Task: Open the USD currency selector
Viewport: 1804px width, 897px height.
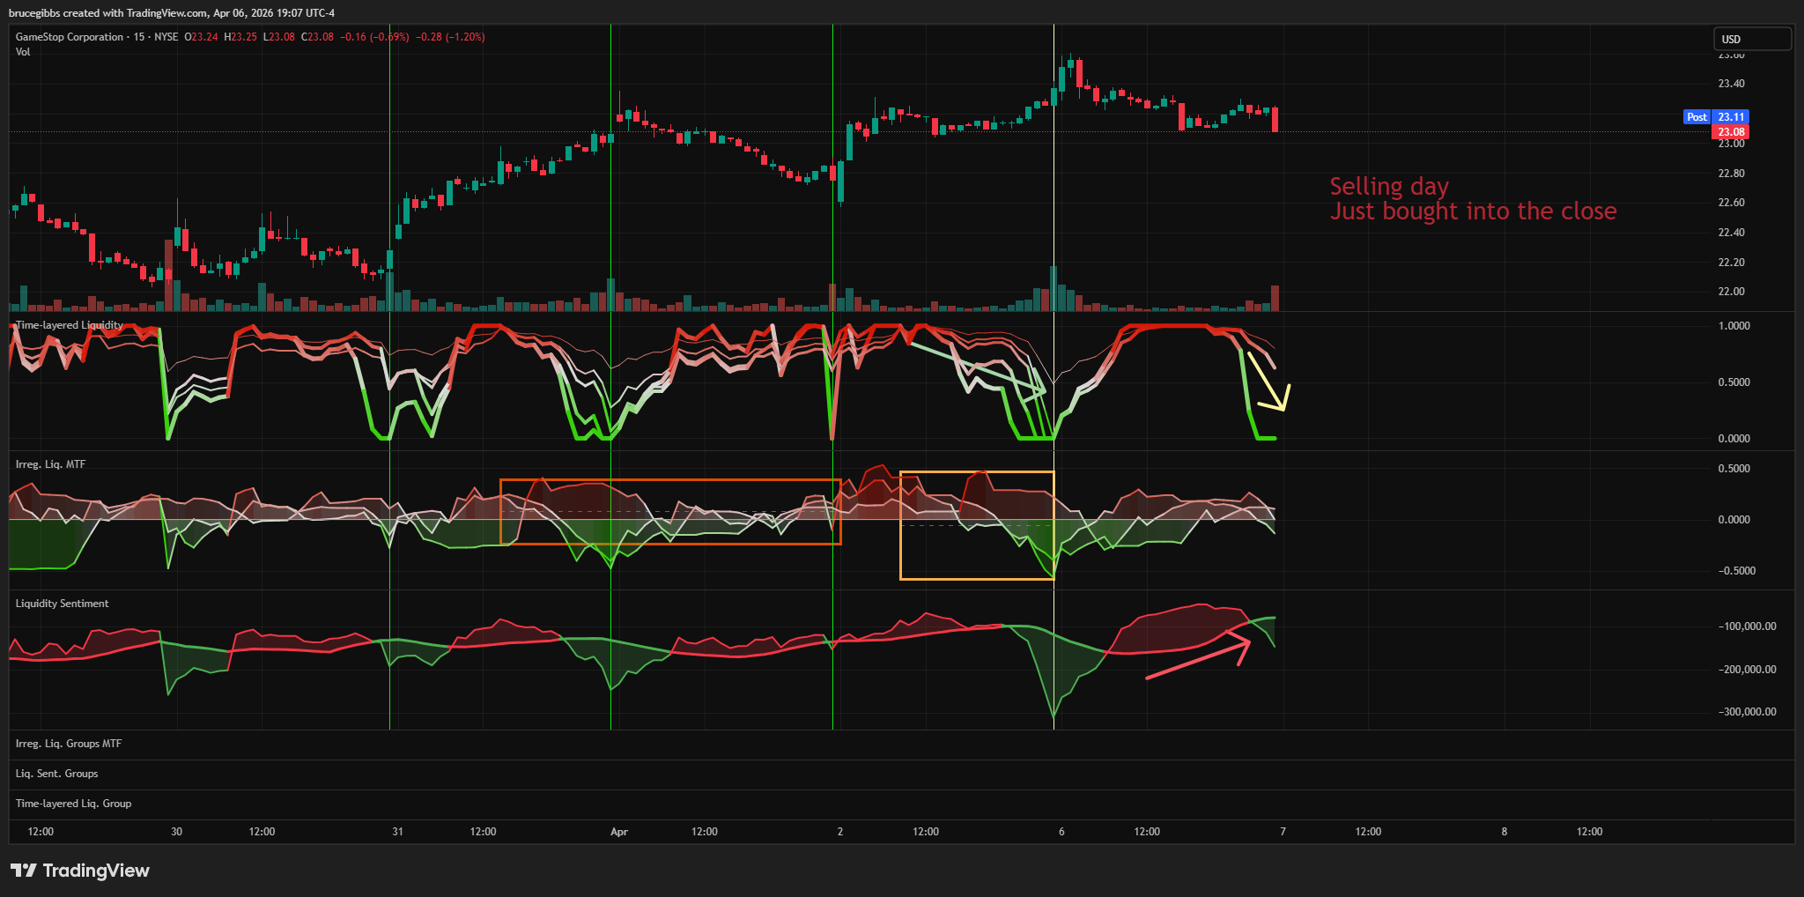Action: click(1751, 39)
